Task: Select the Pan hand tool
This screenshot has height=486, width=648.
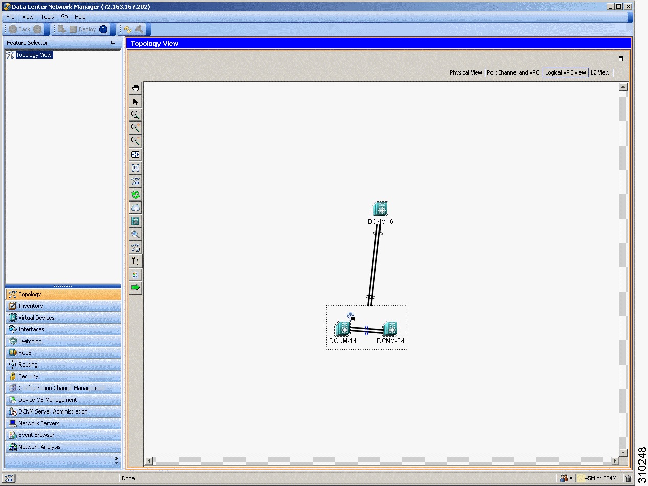Action: pos(136,88)
